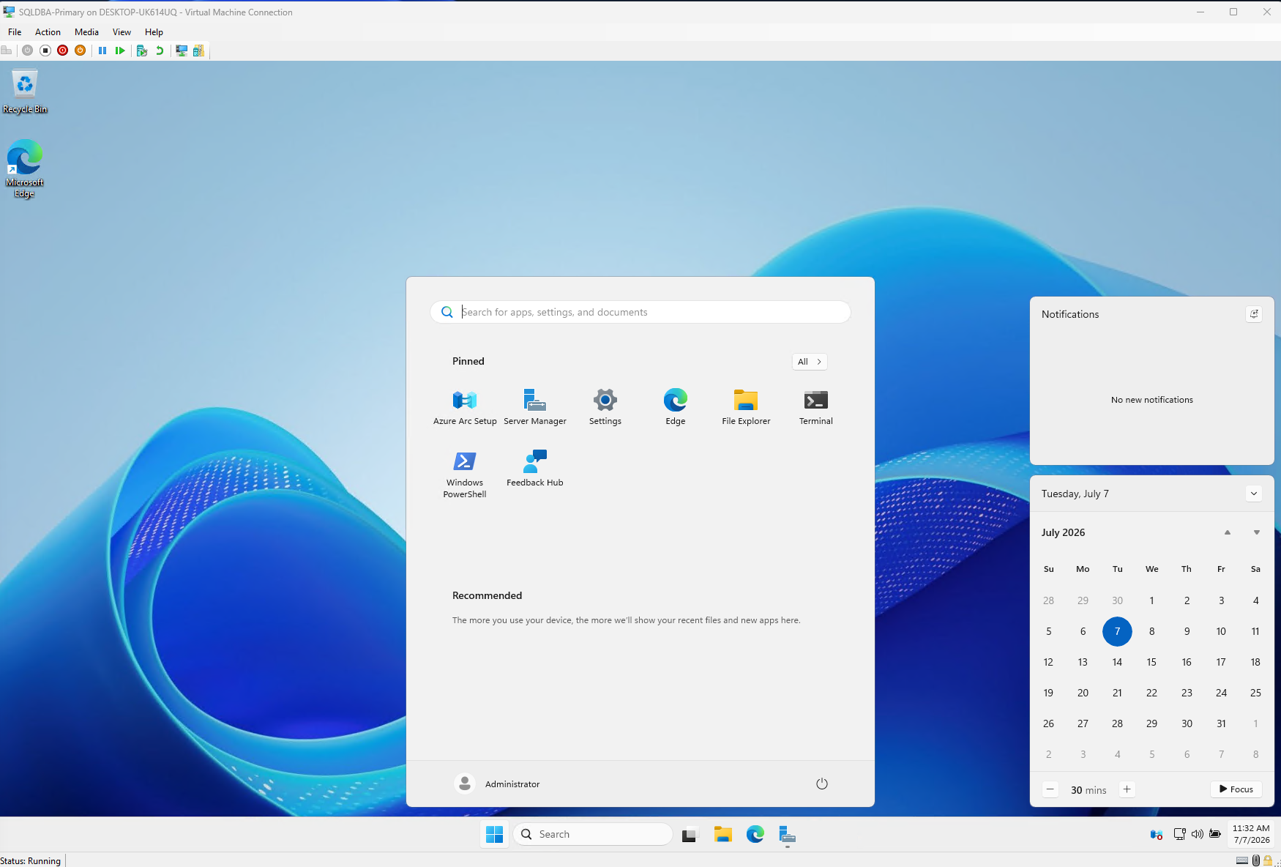Click the Azure Arc tray icon
Image resolution: width=1281 pixels, height=867 pixels.
click(x=1157, y=834)
